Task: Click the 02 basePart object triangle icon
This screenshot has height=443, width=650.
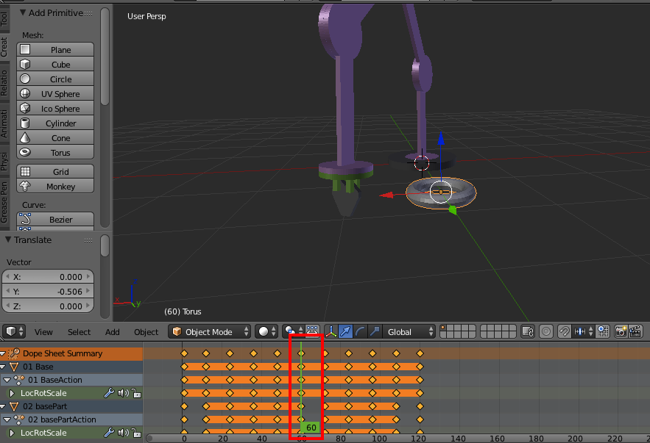Action: pyautogui.click(x=14, y=406)
